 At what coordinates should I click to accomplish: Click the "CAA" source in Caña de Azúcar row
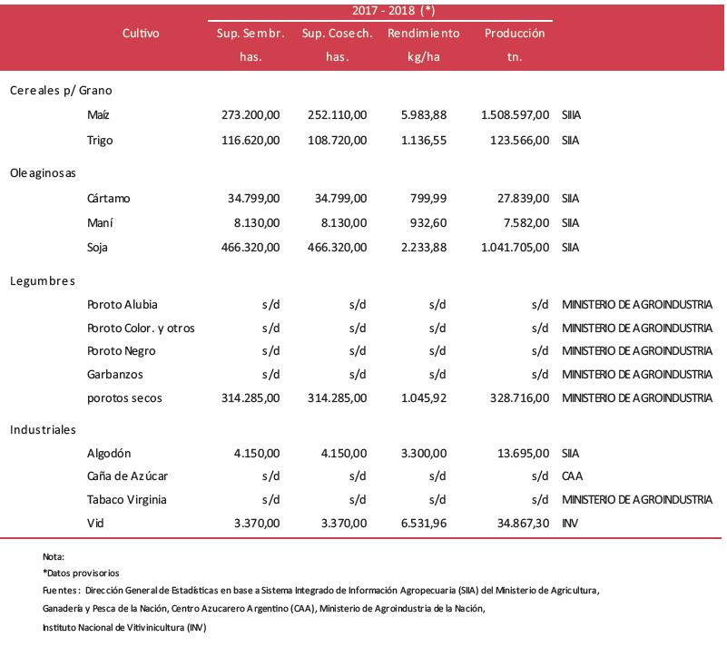coord(572,476)
